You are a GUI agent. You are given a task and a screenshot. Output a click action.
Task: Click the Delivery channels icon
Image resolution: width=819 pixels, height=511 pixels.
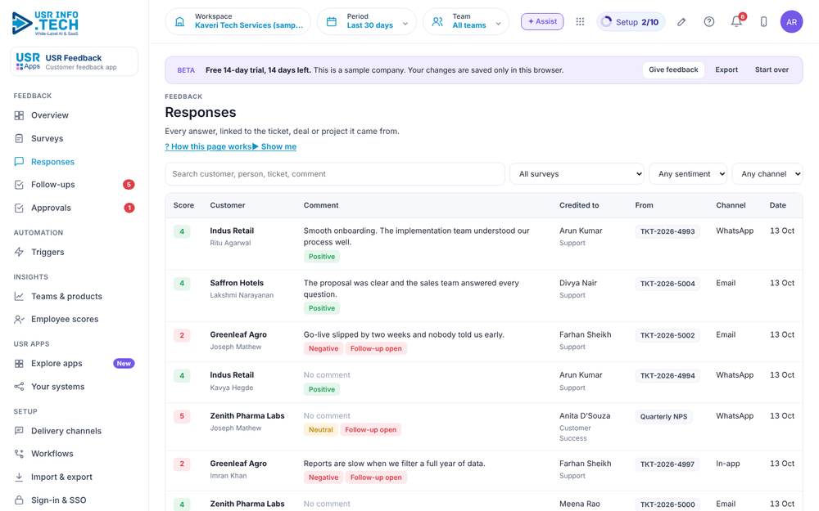click(x=19, y=431)
